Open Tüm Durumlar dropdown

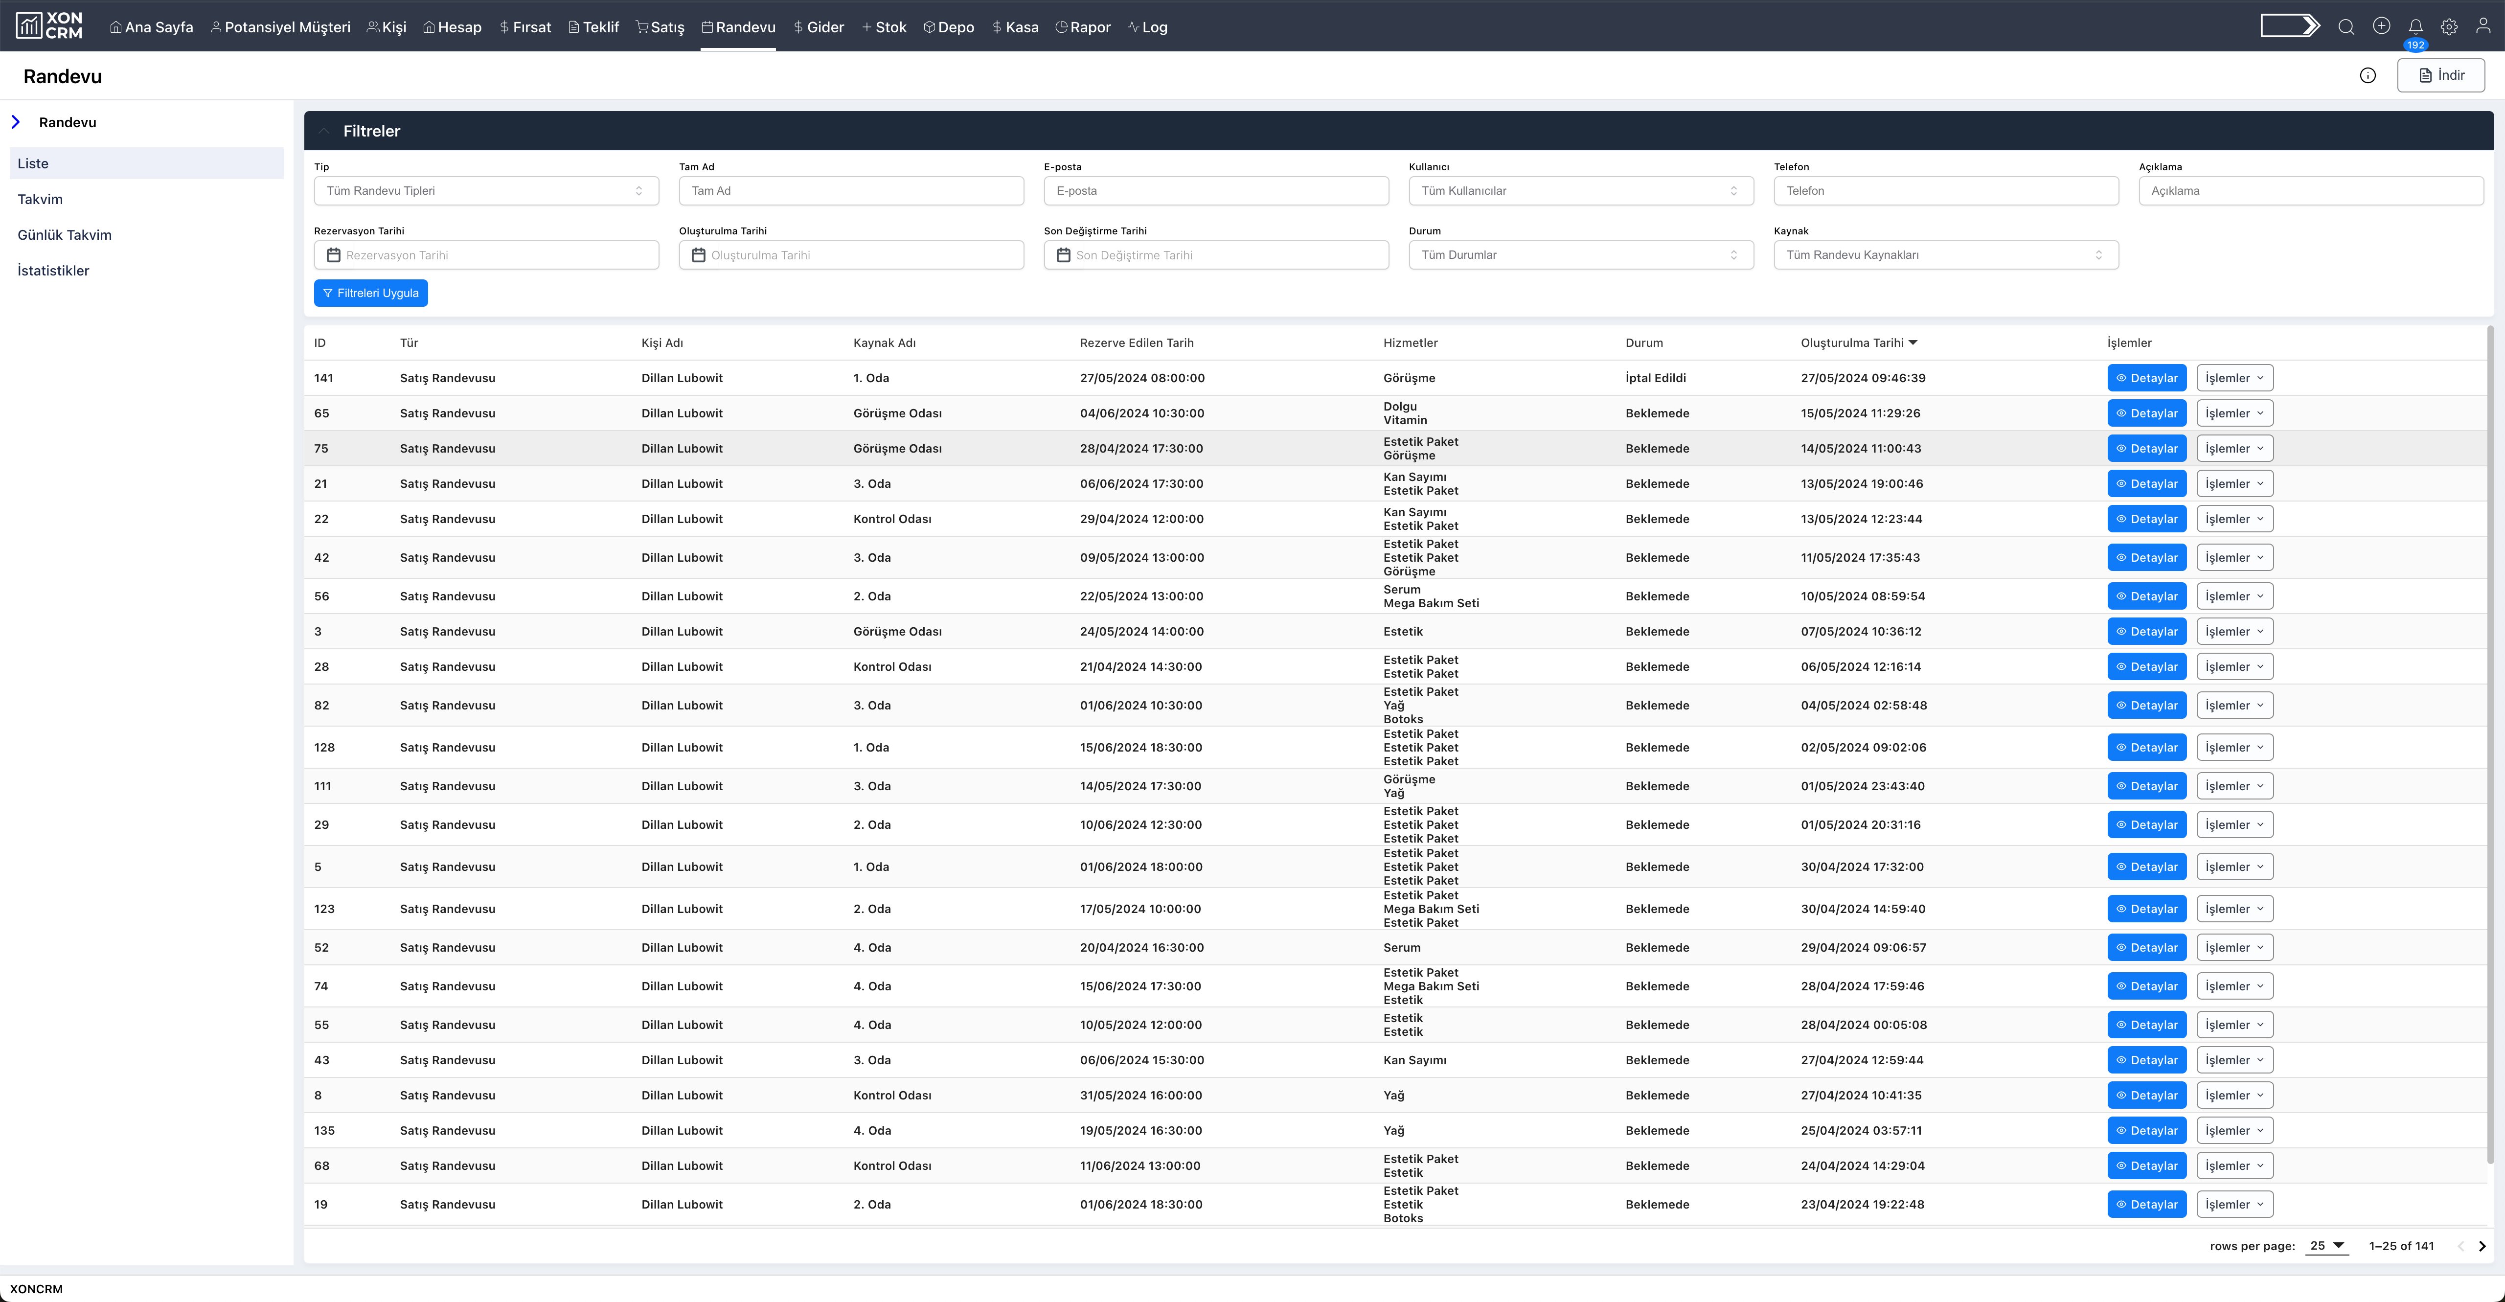pos(1581,255)
